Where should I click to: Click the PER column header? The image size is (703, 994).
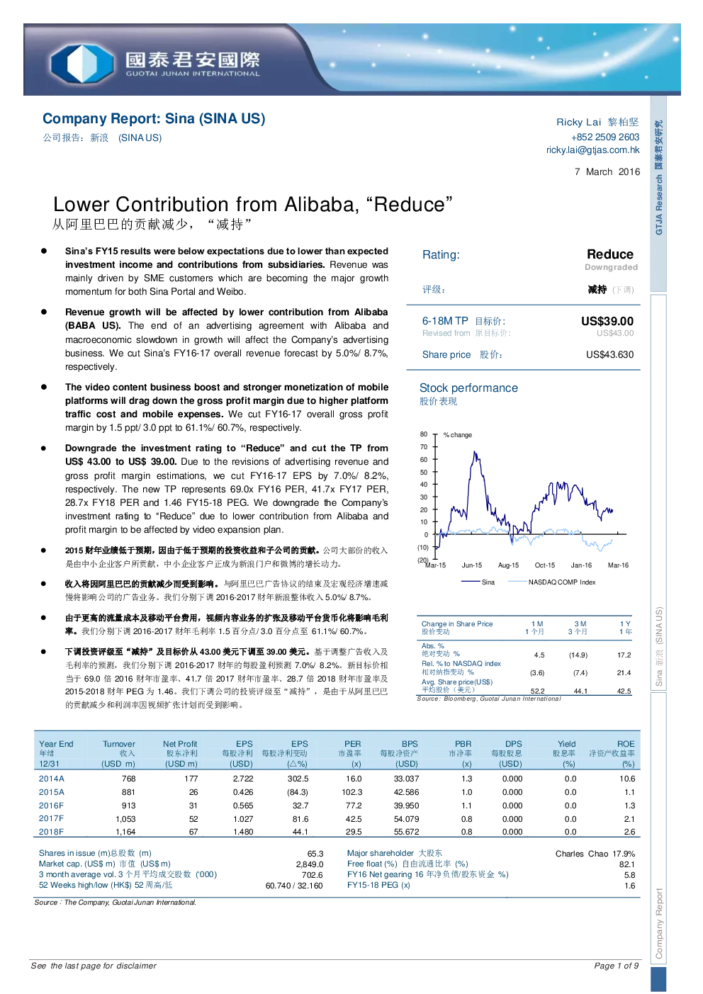352,744
